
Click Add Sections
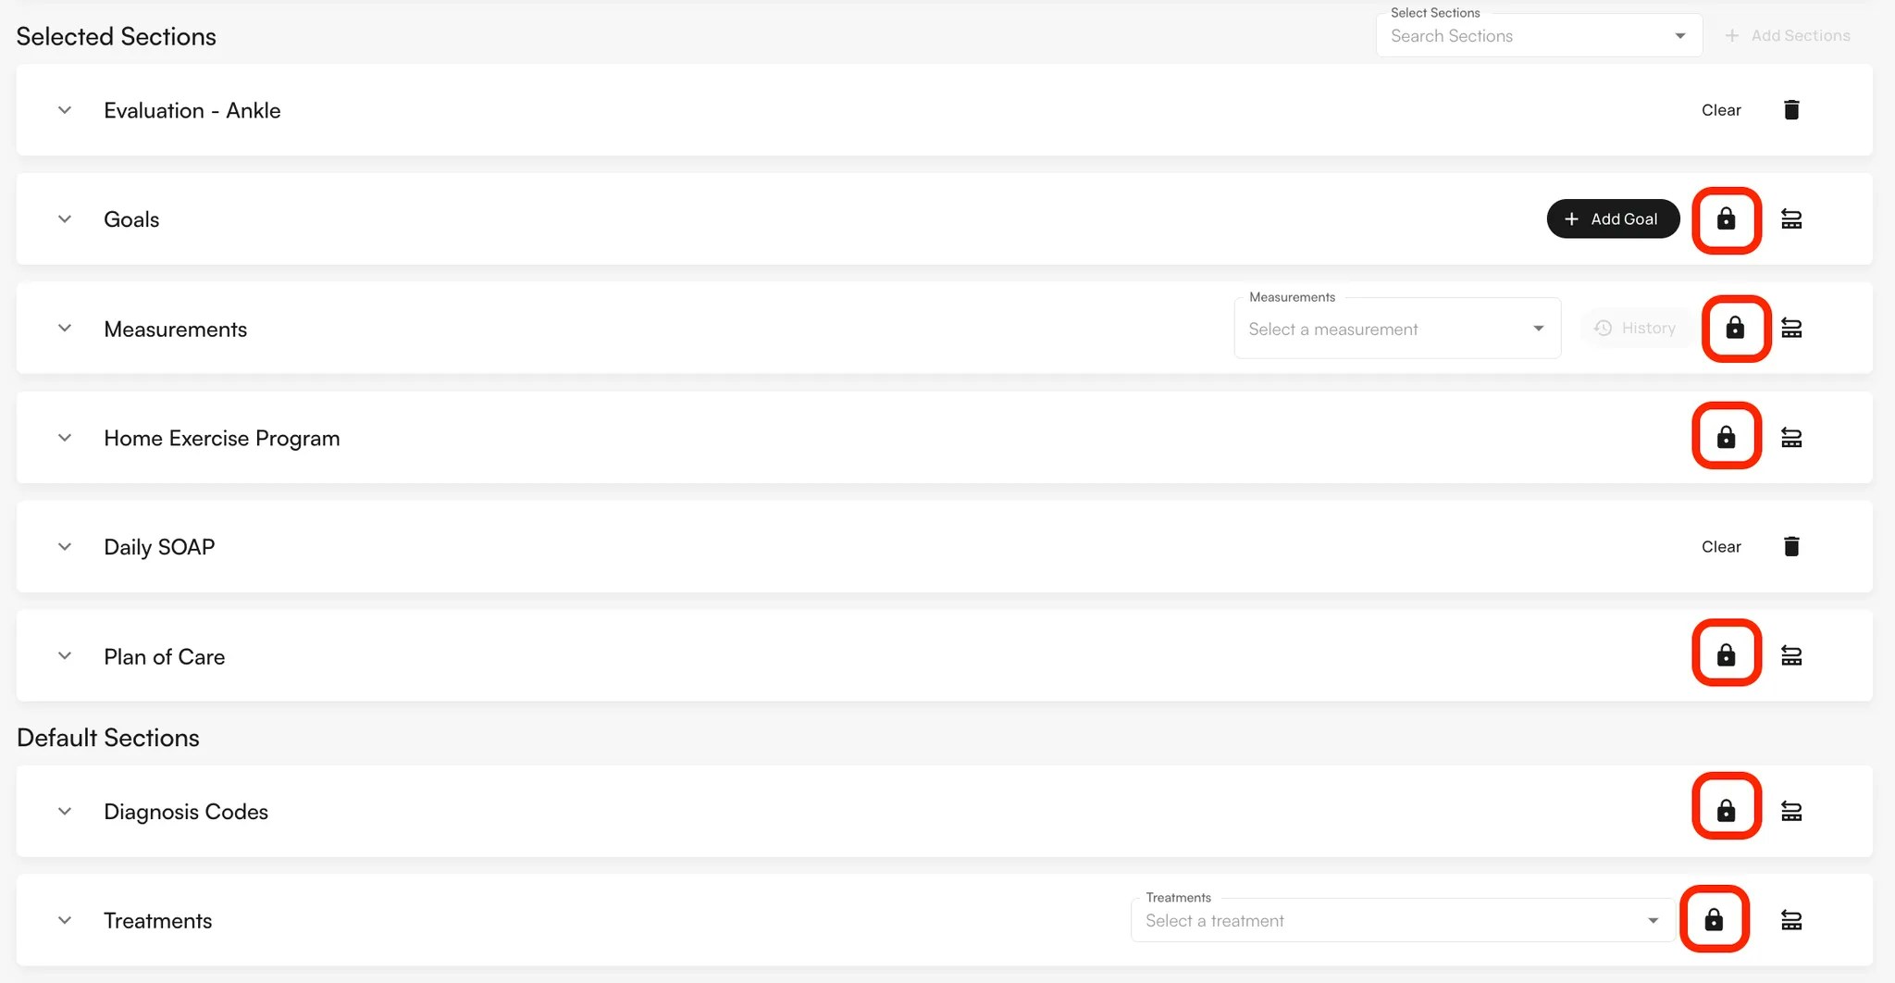point(1786,35)
